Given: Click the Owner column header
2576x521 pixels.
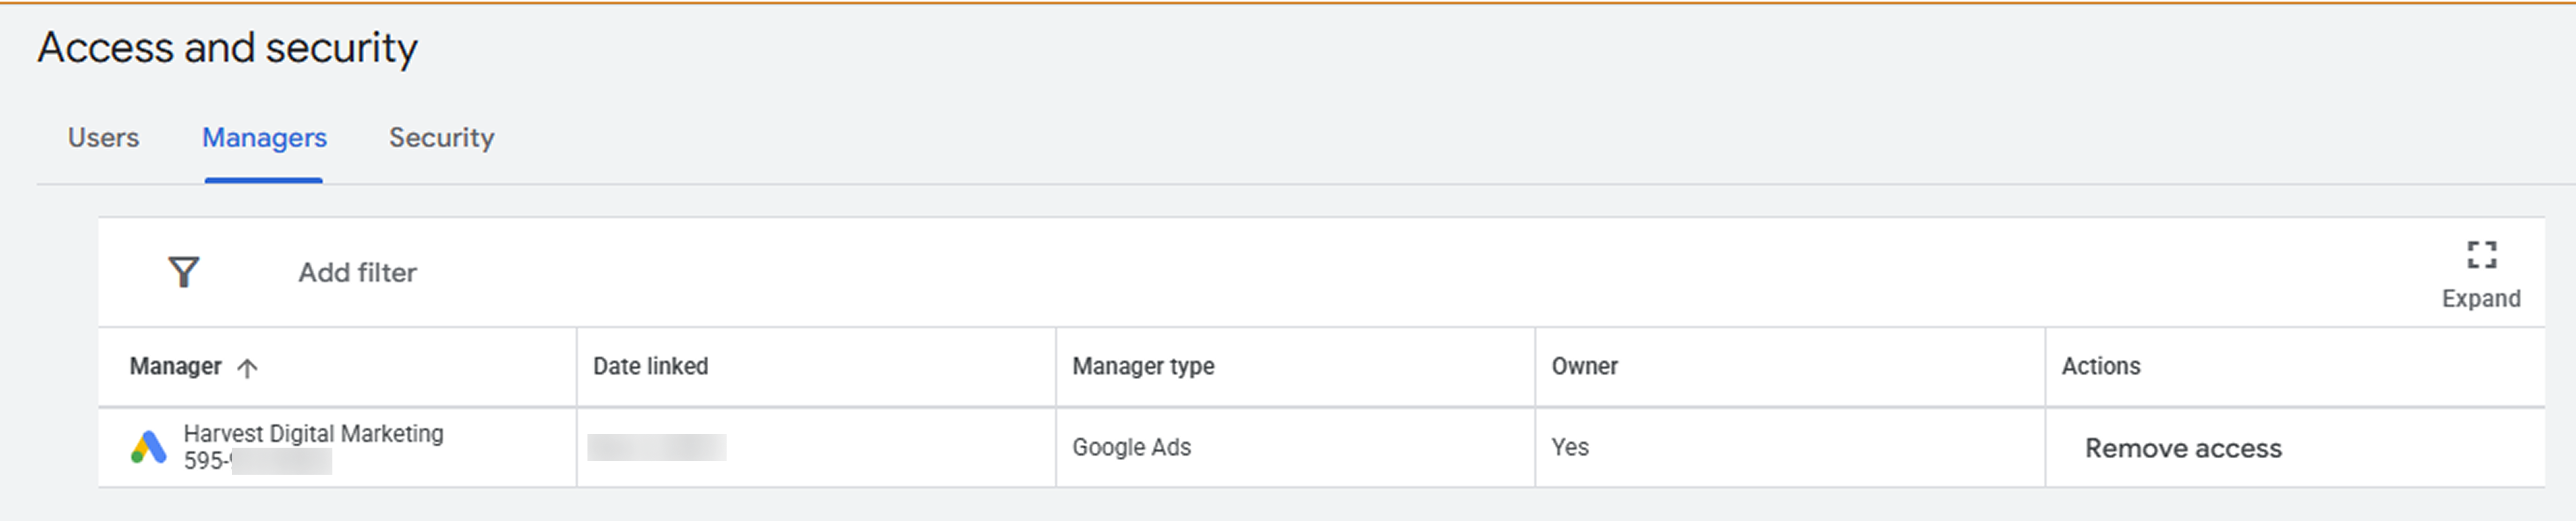Looking at the screenshot, I should (x=1584, y=366).
